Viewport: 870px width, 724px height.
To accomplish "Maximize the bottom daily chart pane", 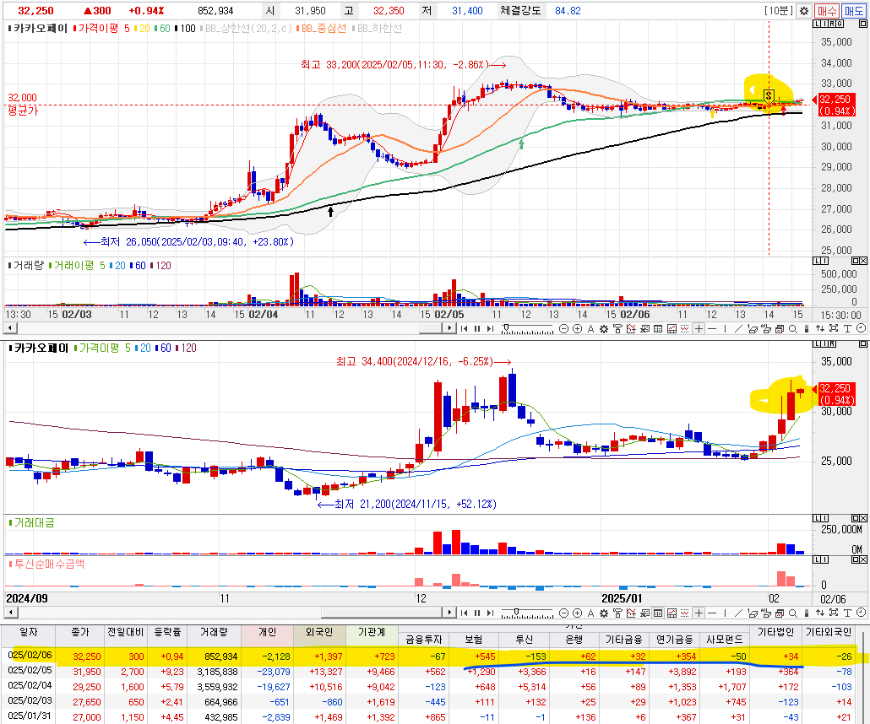I will [862, 343].
